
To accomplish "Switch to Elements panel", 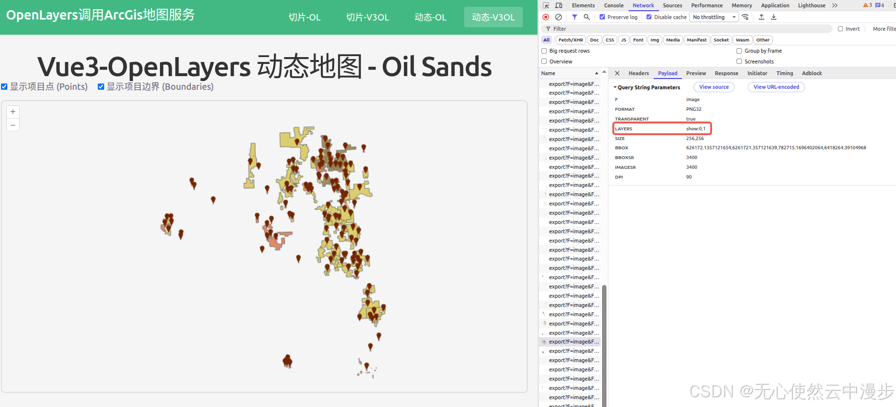I will [583, 5].
